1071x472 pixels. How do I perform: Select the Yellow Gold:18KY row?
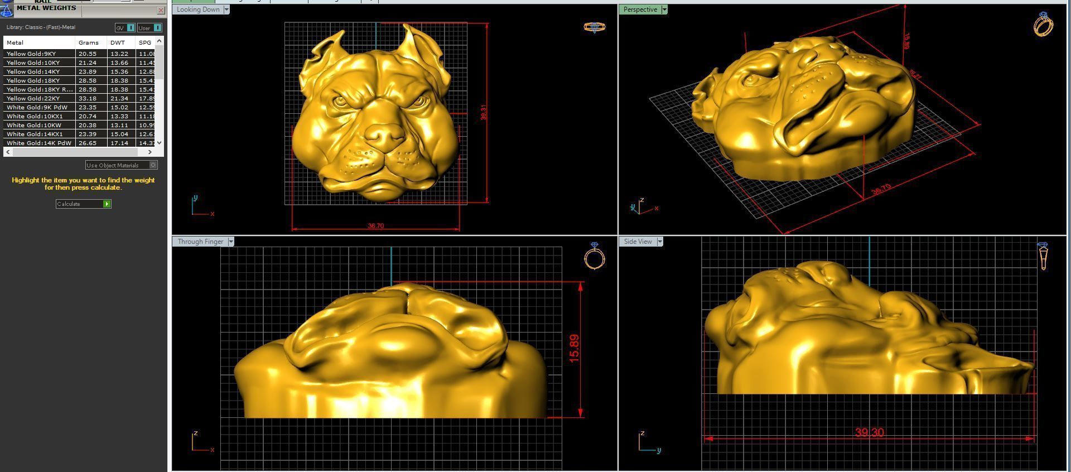[79, 80]
